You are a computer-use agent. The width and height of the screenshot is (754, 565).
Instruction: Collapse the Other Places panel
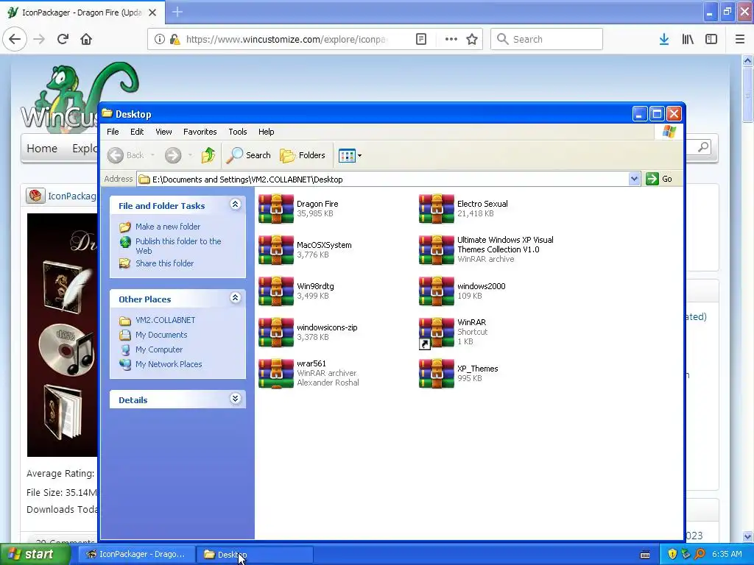click(235, 298)
